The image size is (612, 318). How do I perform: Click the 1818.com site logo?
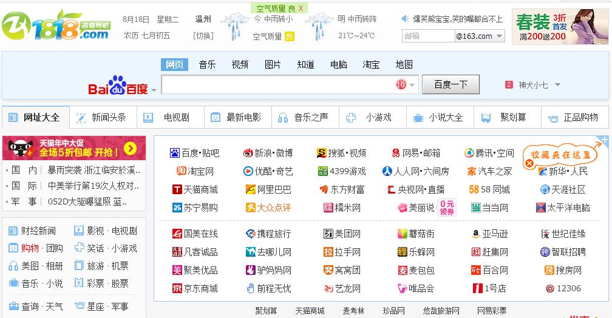[x=56, y=26]
